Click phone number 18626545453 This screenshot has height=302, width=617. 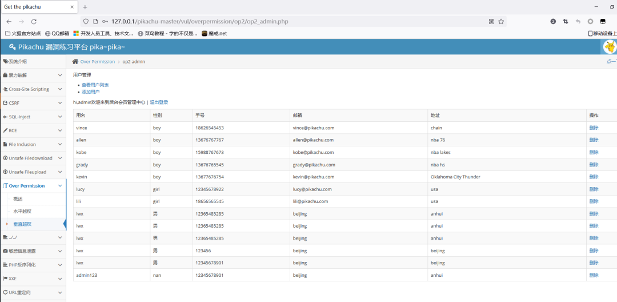210,128
